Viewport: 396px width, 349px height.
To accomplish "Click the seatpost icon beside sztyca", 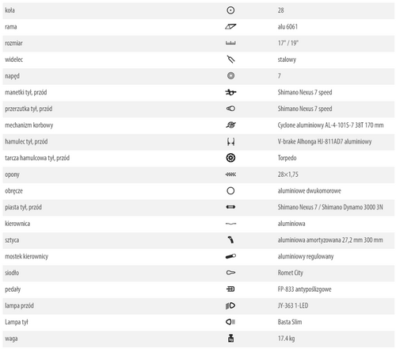I will point(230,240).
